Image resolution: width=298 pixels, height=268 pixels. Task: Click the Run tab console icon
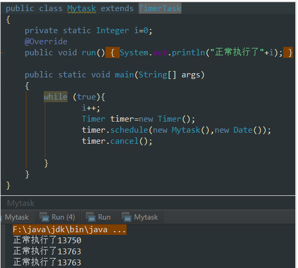coord(91,217)
